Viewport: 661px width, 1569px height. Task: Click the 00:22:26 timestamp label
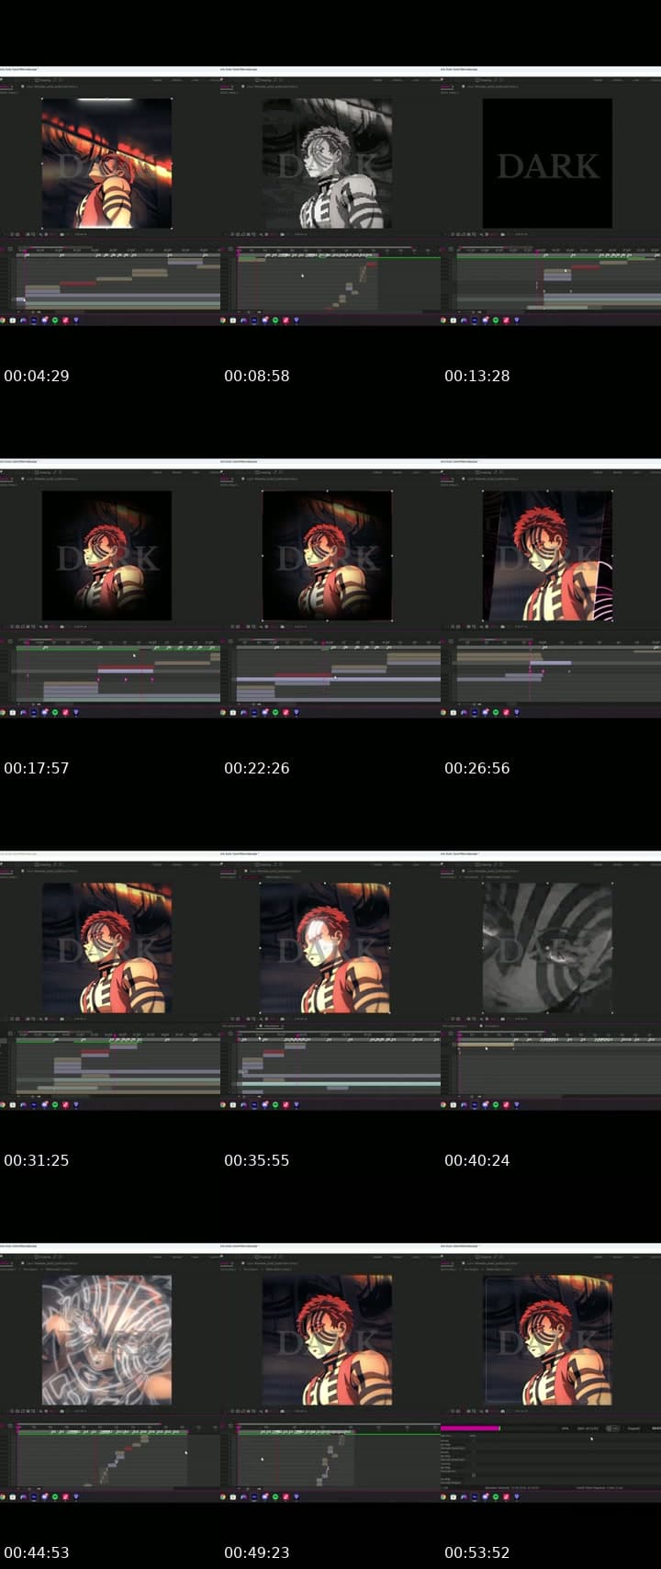pyautogui.click(x=257, y=768)
